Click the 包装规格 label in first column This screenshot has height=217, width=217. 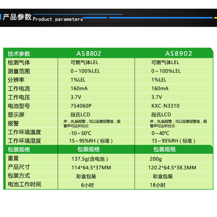click(19, 150)
